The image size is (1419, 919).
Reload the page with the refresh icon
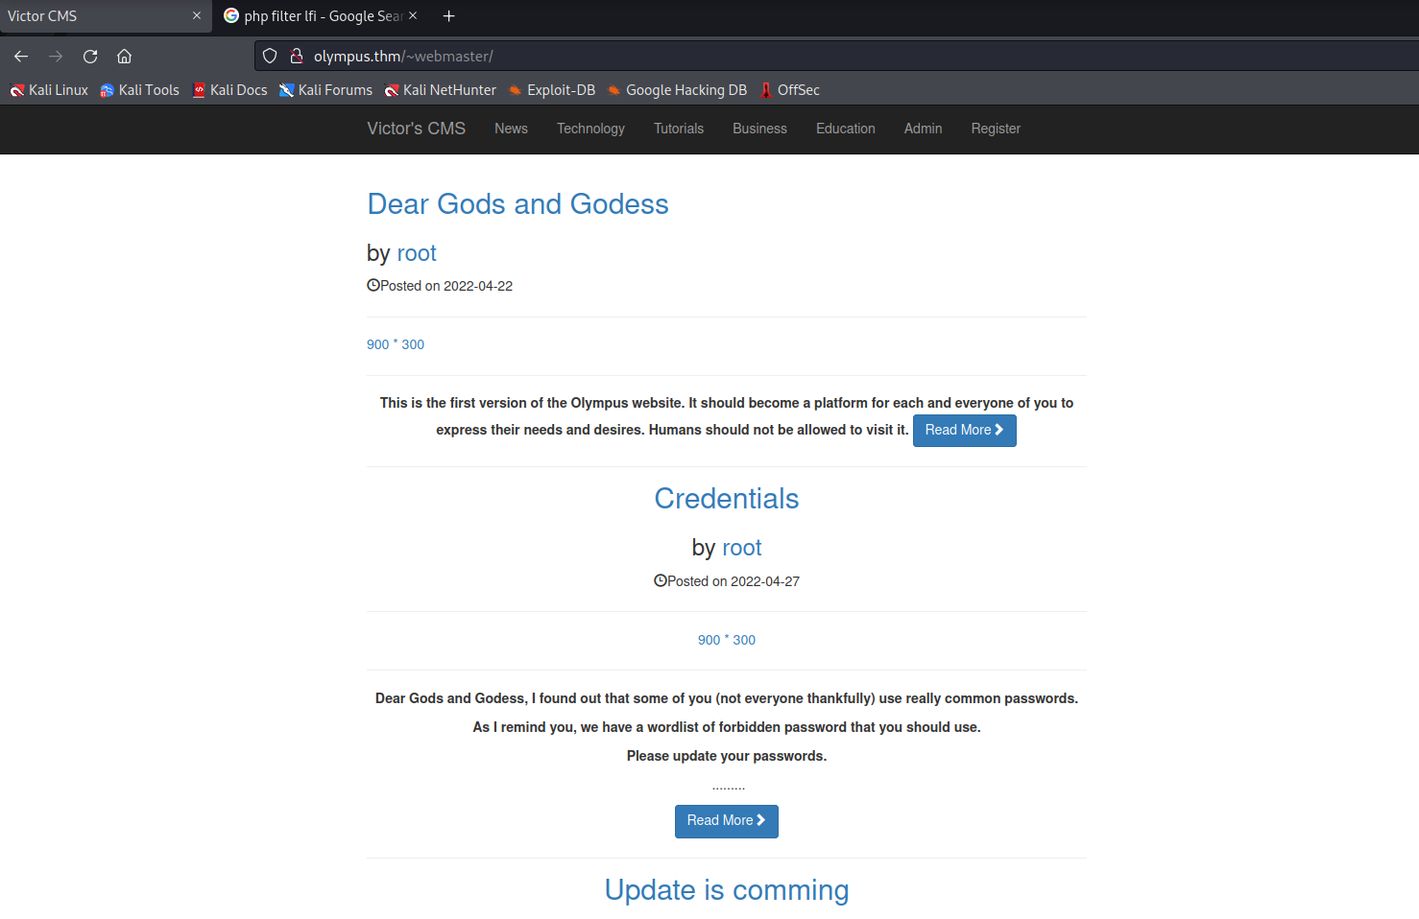(x=90, y=57)
